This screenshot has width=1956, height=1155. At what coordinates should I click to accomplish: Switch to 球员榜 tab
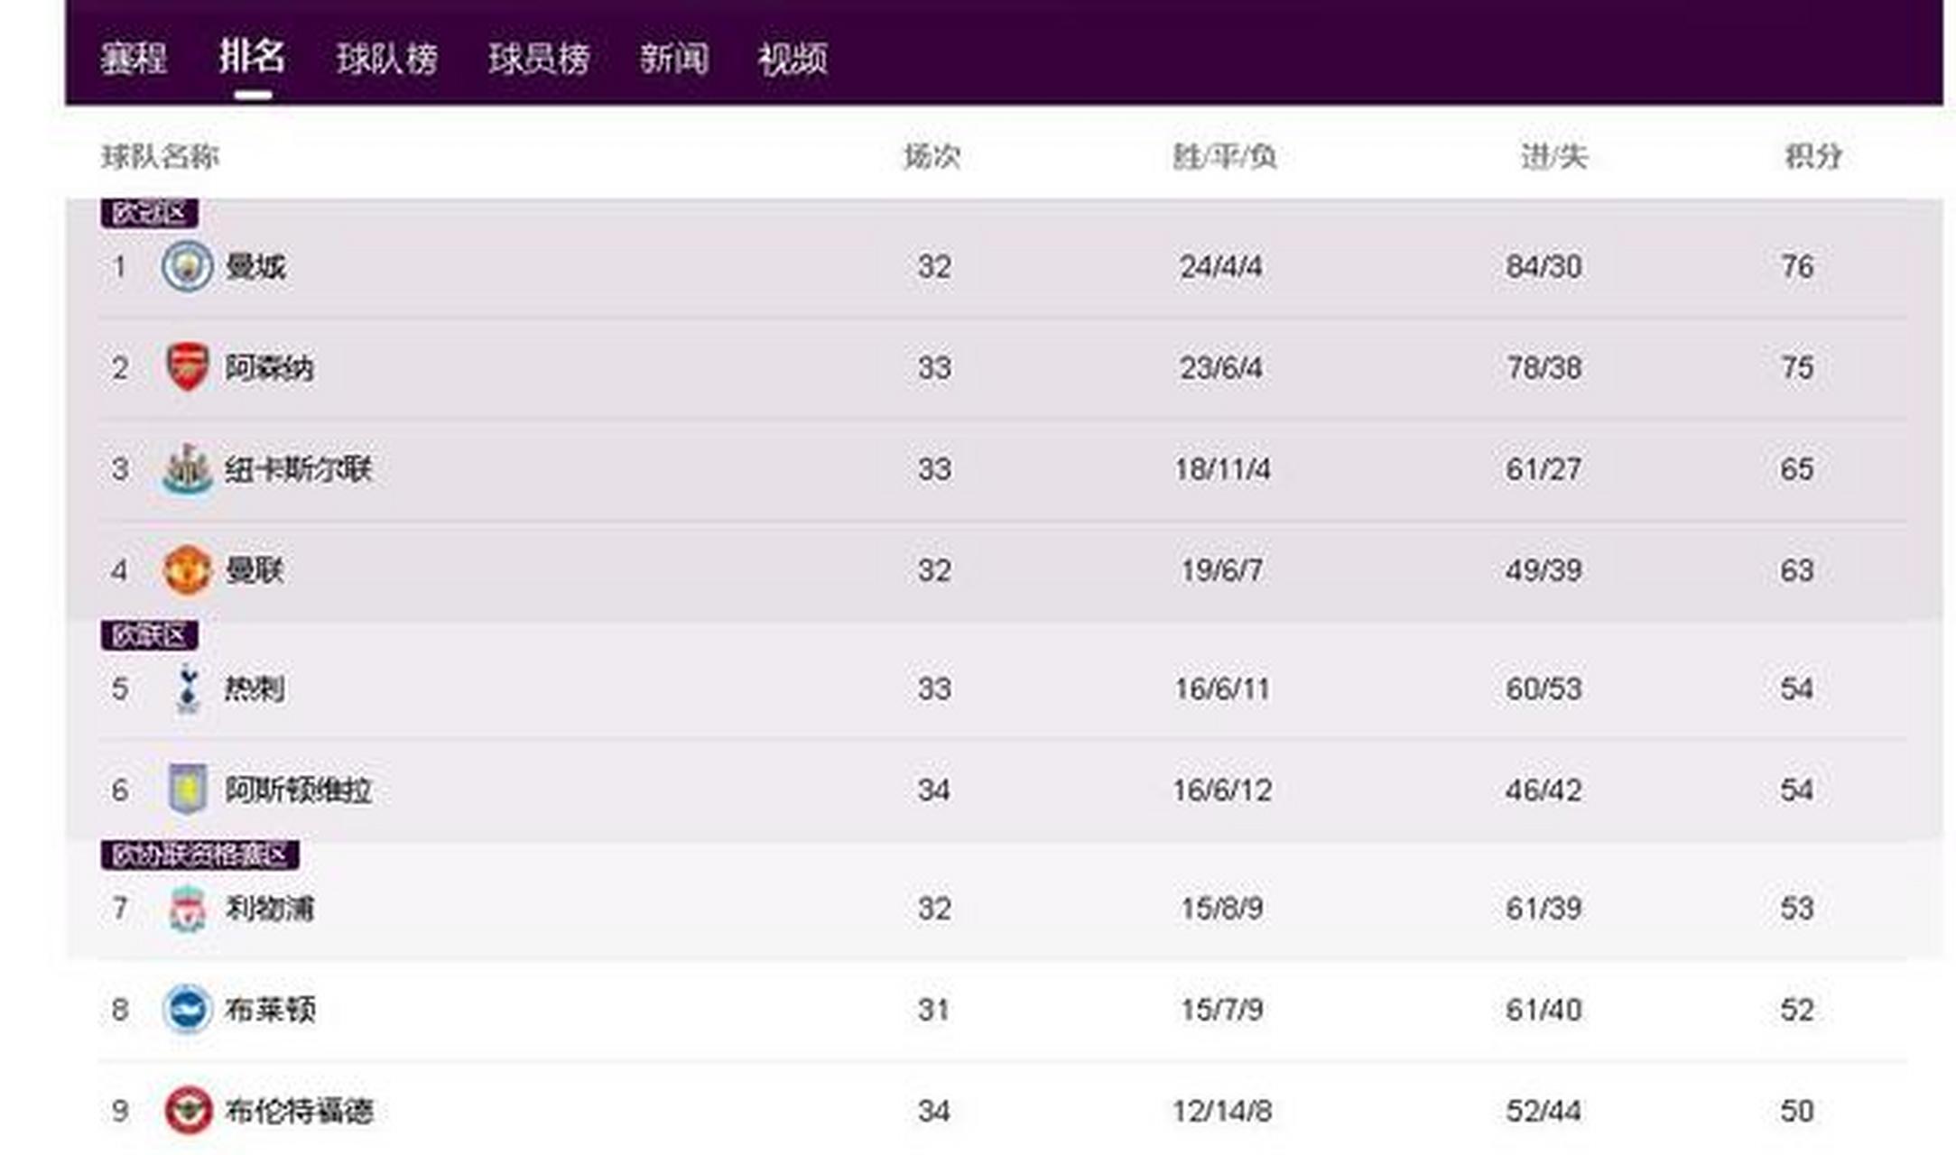click(539, 59)
